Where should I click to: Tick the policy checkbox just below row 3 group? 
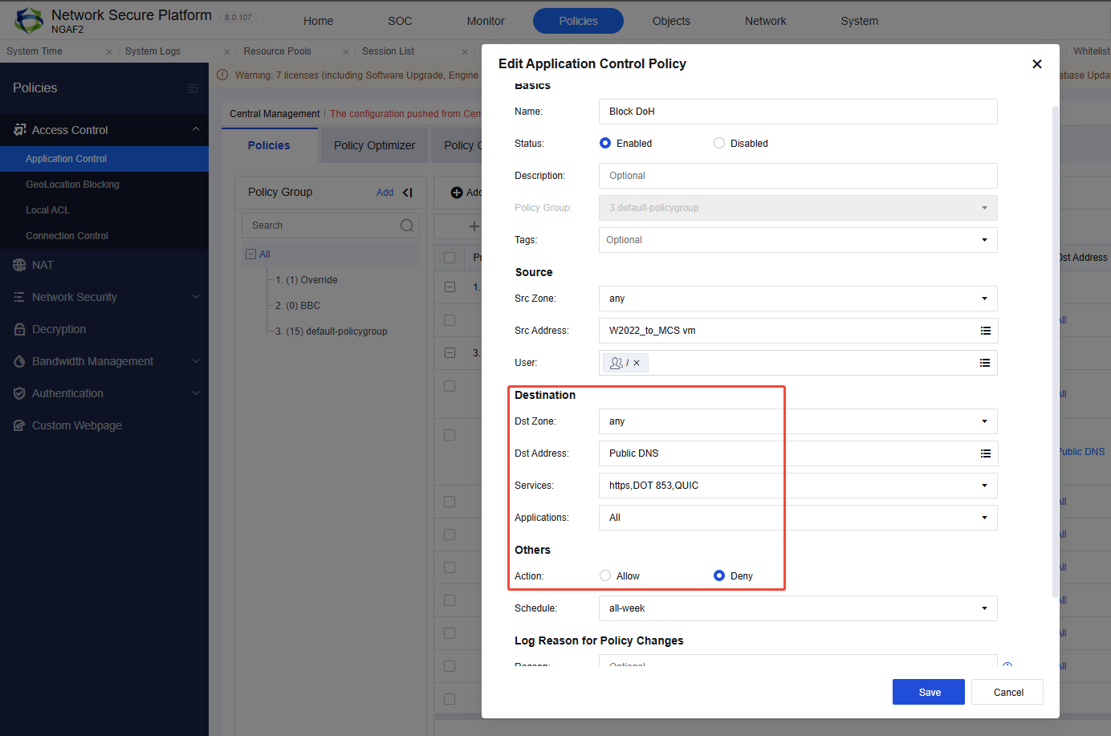[x=450, y=386]
